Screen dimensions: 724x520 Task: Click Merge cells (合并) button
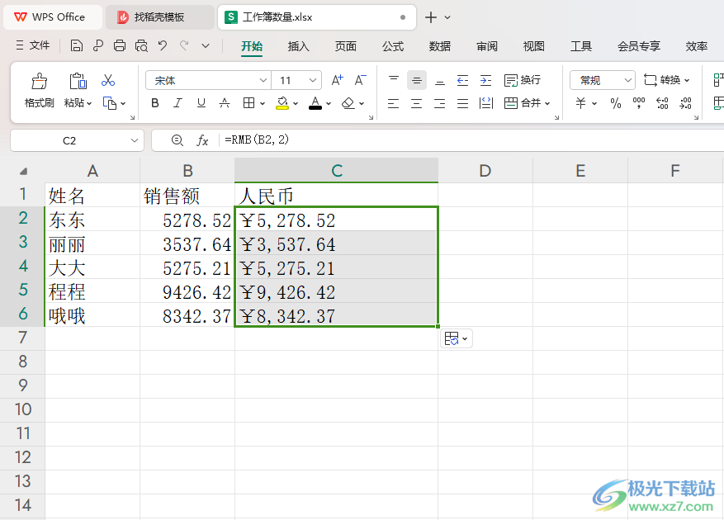point(527,103)
